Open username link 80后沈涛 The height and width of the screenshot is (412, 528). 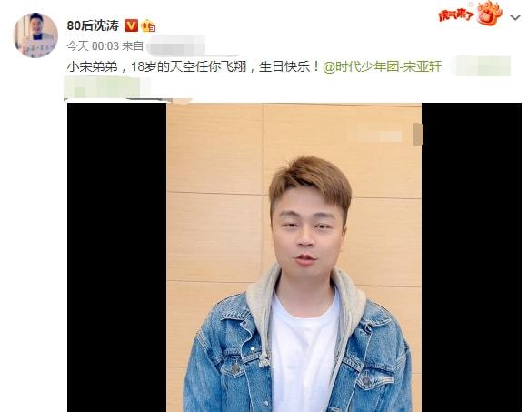pyautogui.click(x=93, y=25)
